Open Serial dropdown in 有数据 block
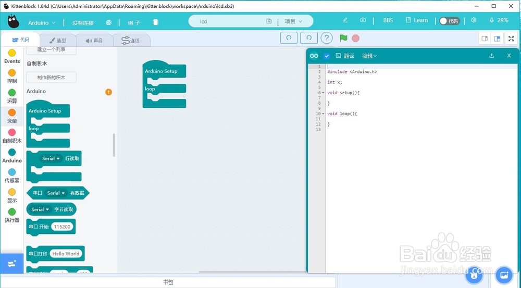Viewport: 521px width, 288px height. pos(56,193)
